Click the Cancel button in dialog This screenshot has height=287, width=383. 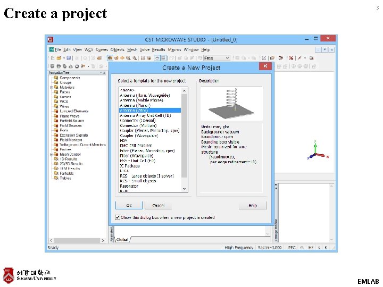click(x=158, y=205)
